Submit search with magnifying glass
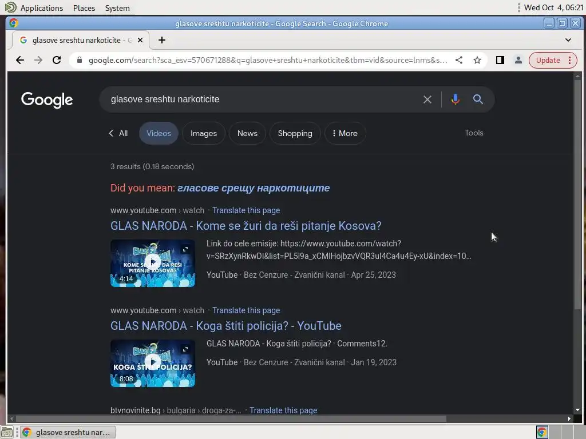Screen dimensions: 586x439 pyautogui.click(x=478, y=99)
